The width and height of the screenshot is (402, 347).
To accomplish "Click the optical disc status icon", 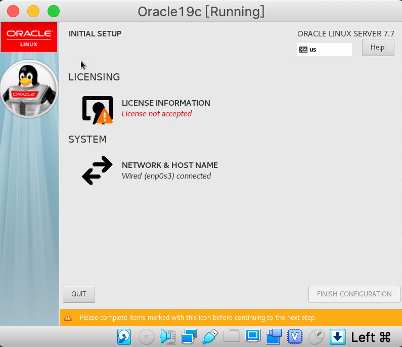I will (x=146, y=336).
